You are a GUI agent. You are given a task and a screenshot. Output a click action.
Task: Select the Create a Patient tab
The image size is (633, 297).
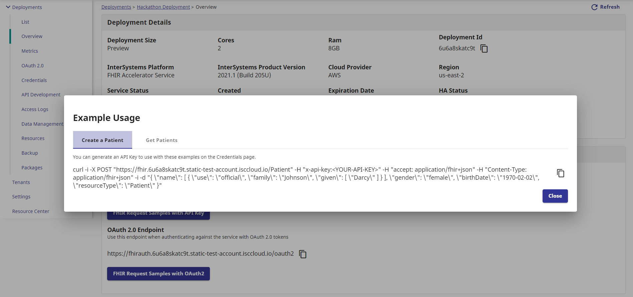pos(102,140)
